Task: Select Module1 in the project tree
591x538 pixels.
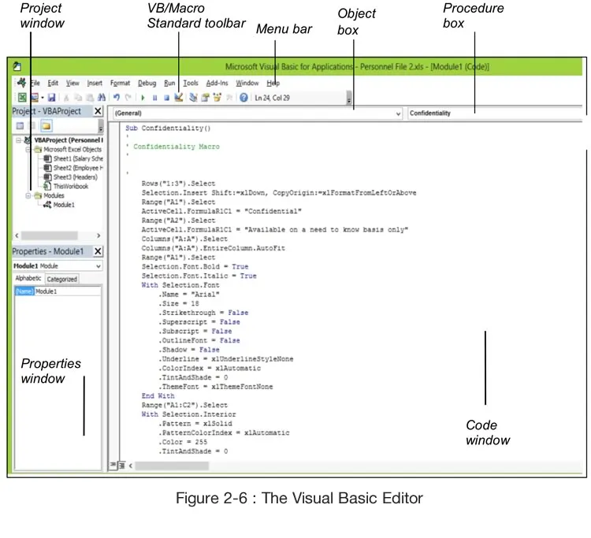Action: coord(63,205)
